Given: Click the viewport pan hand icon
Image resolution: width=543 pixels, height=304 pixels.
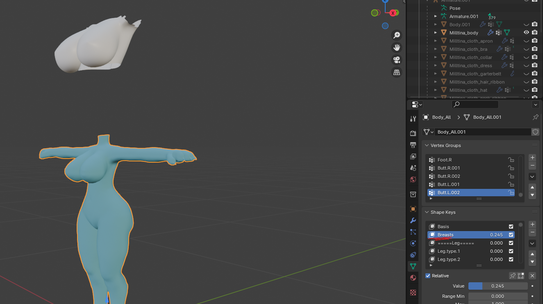Looking at the screenshot, I should click(397, 48).
